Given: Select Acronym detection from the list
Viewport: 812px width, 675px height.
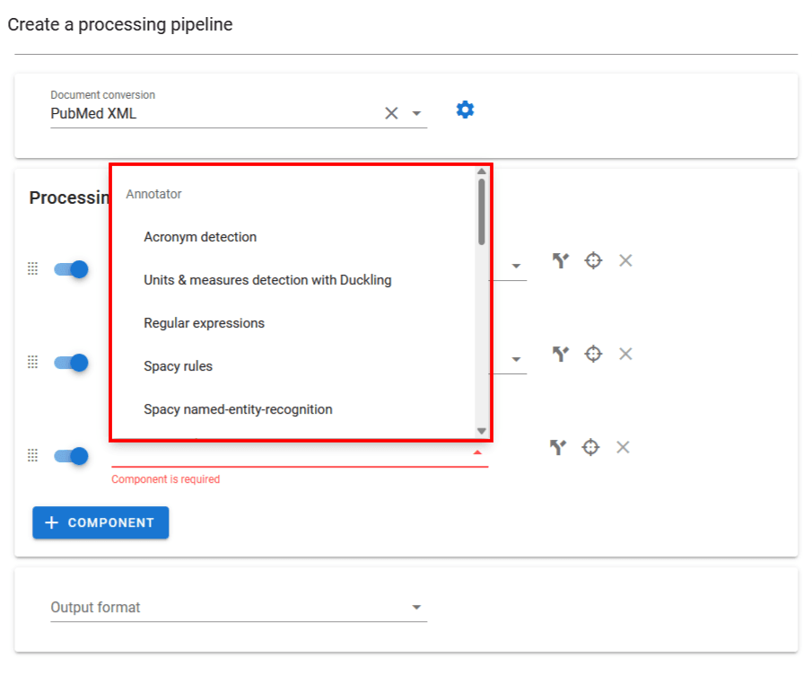Looking at the screenshot, I should click(x=200, y=237).
